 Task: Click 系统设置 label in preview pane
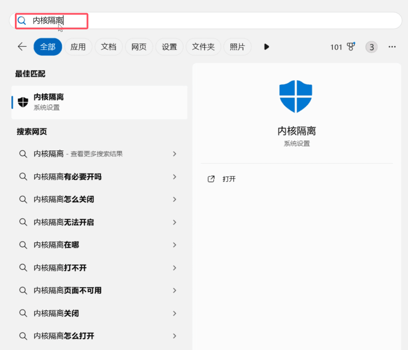coord(297,144)
